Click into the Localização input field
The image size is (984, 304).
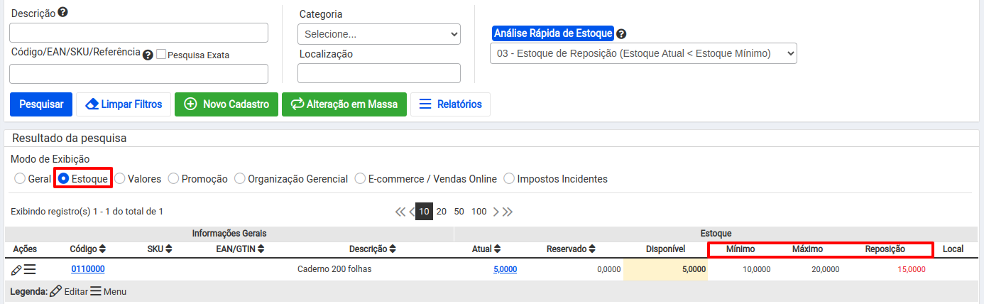379,73
